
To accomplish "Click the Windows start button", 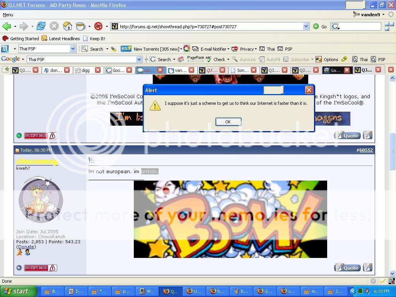I will pyautogui.click(x=18, y=291).
